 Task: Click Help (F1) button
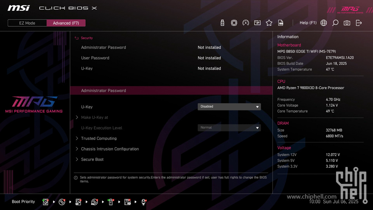(x=308, y=23)
